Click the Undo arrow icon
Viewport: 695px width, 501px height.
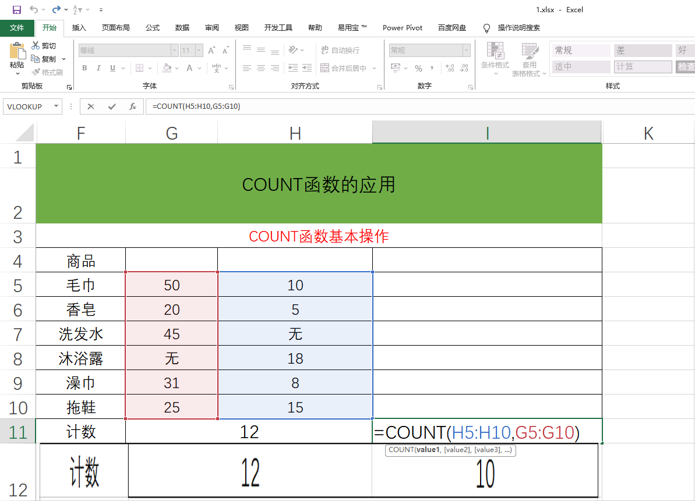pos(34,9)
